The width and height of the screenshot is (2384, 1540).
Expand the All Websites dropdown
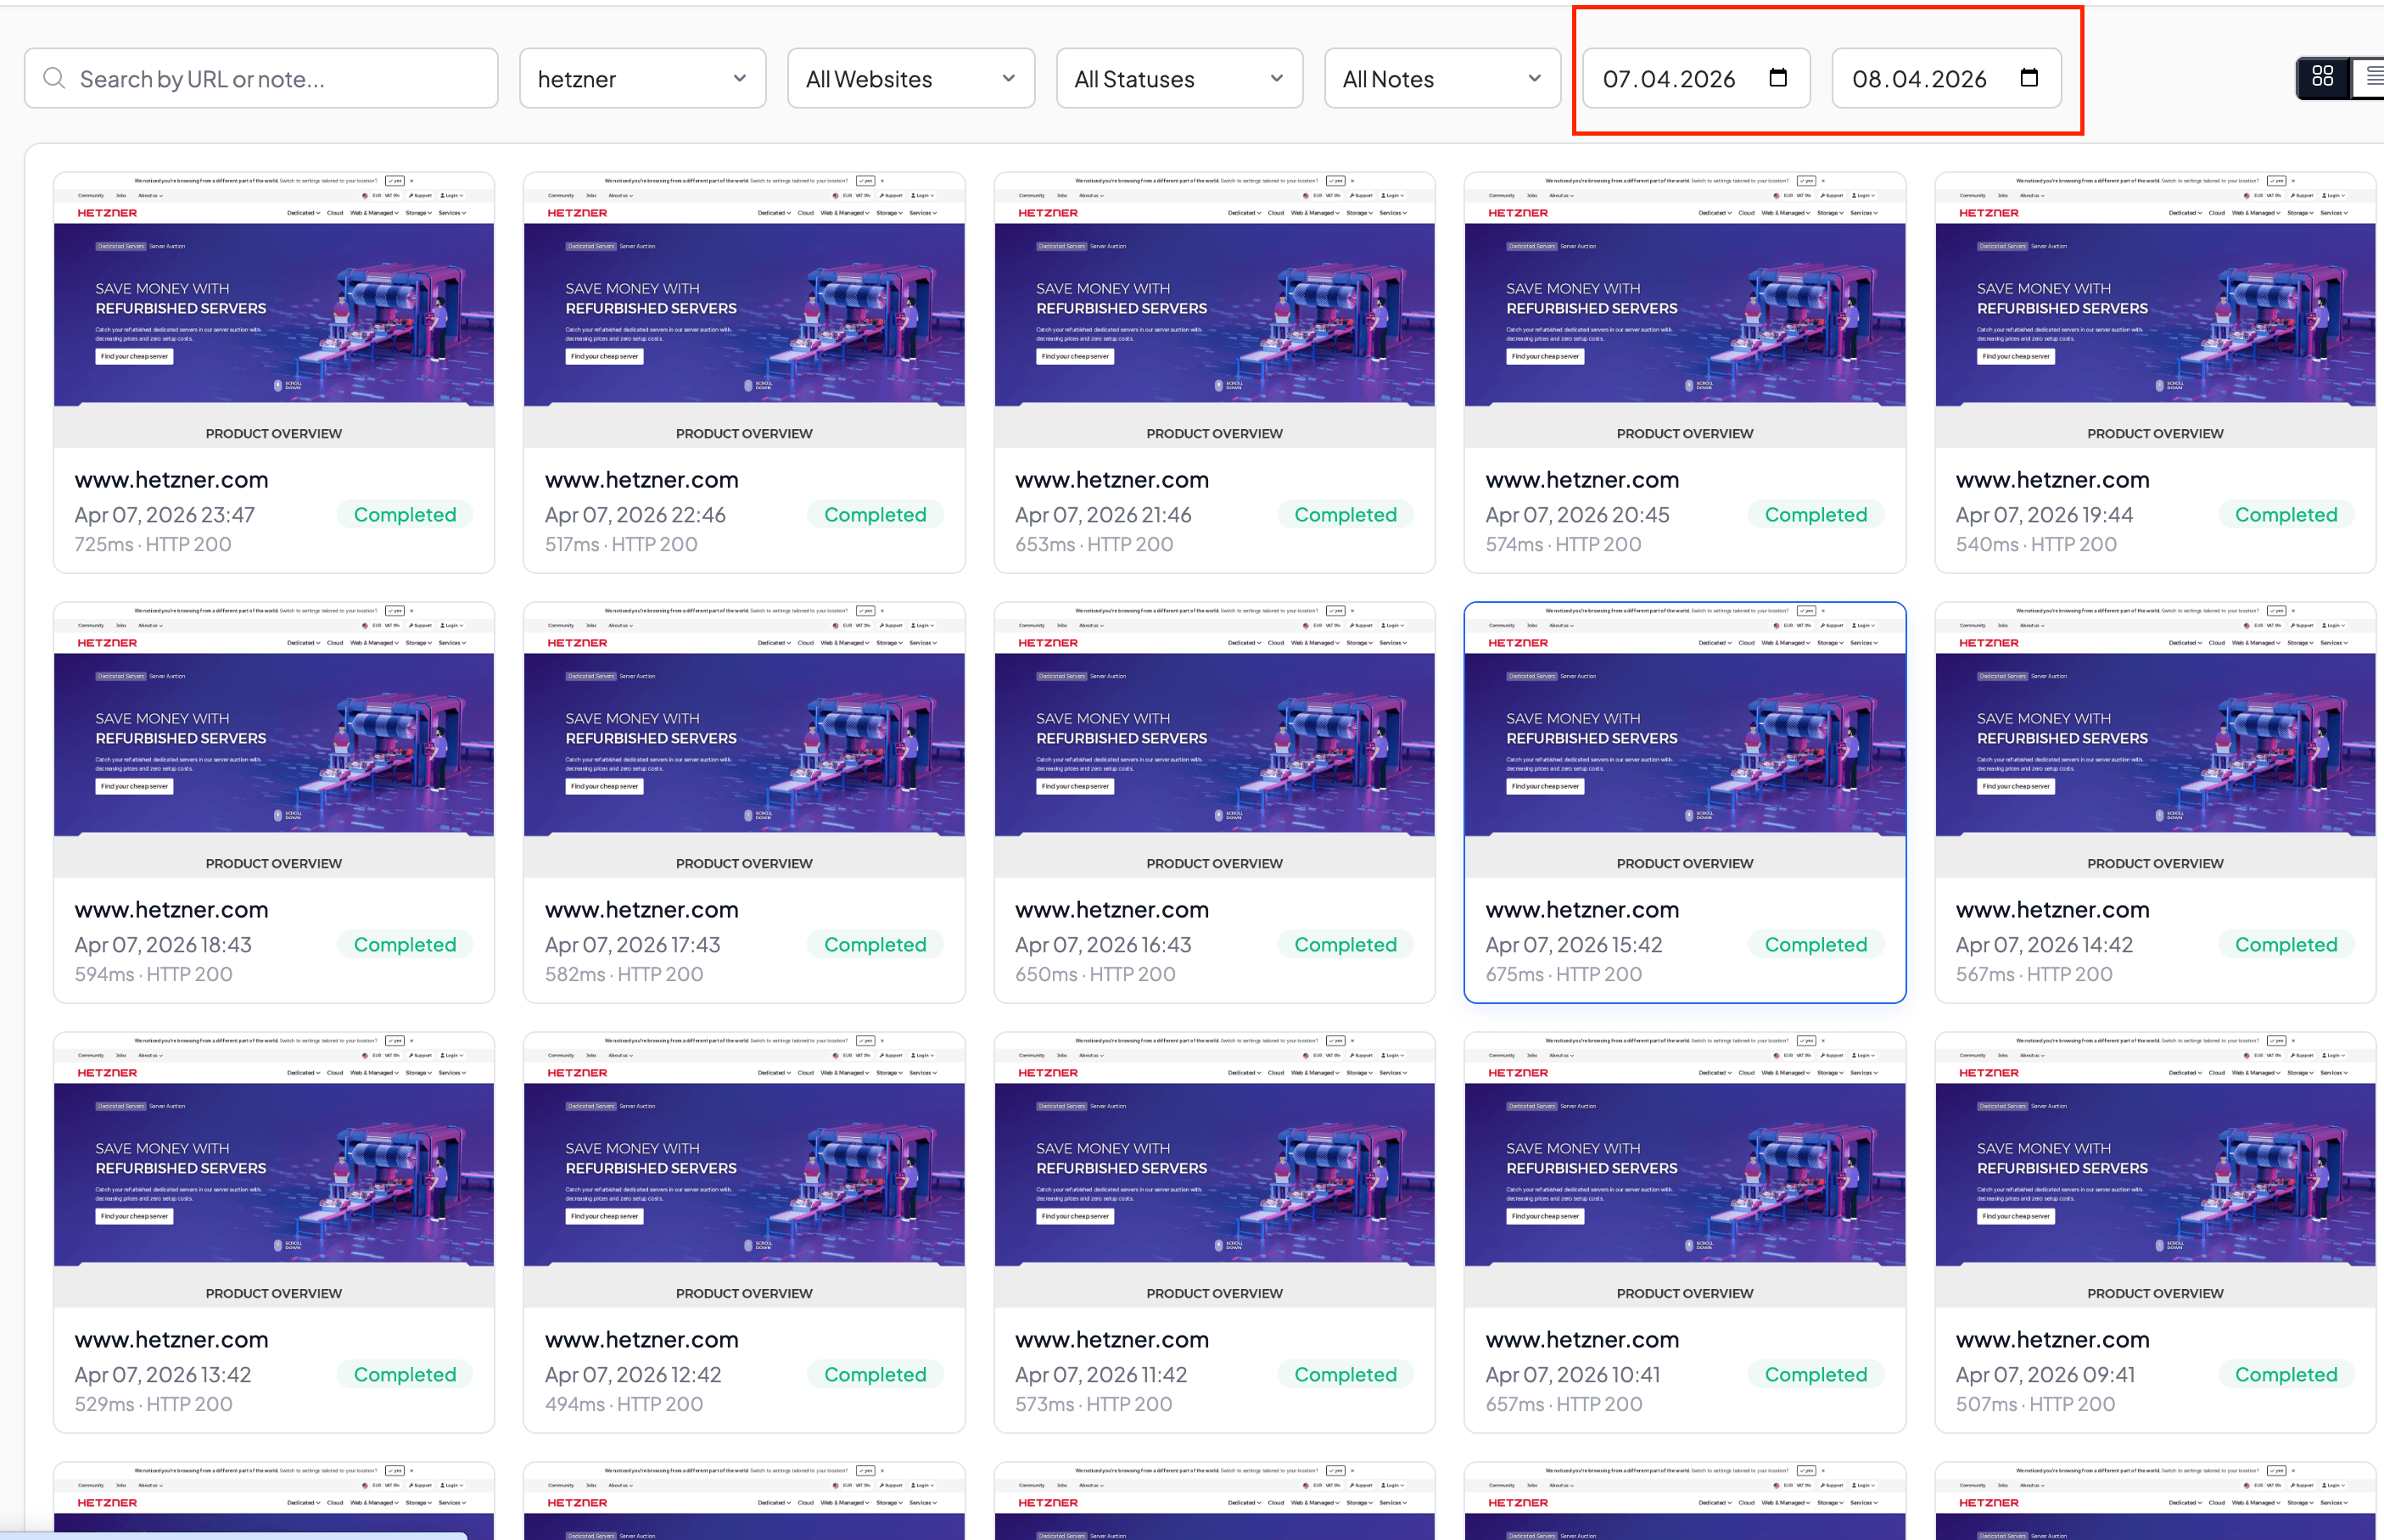(910, 78)
